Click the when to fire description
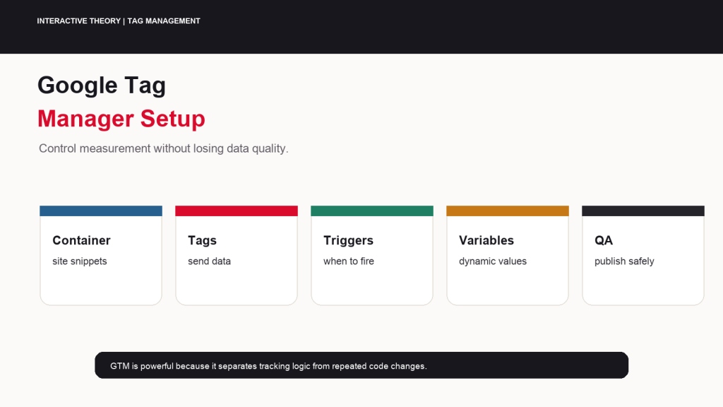Image resolution: width=723 pixels, height=407 pixels. click(x=349, y=261)
